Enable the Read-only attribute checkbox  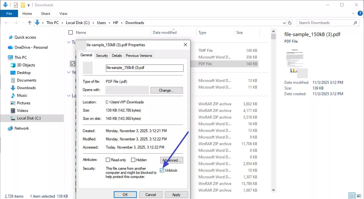coord(108,159)
